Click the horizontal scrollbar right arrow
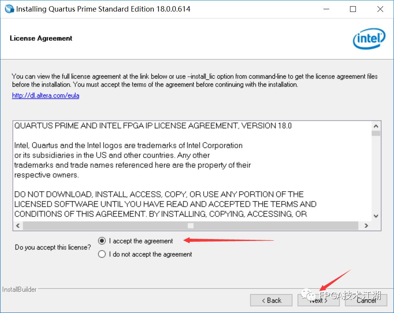The width and height of the screenshot is (394, 313). pyautogui.click(x=366, y=226)
